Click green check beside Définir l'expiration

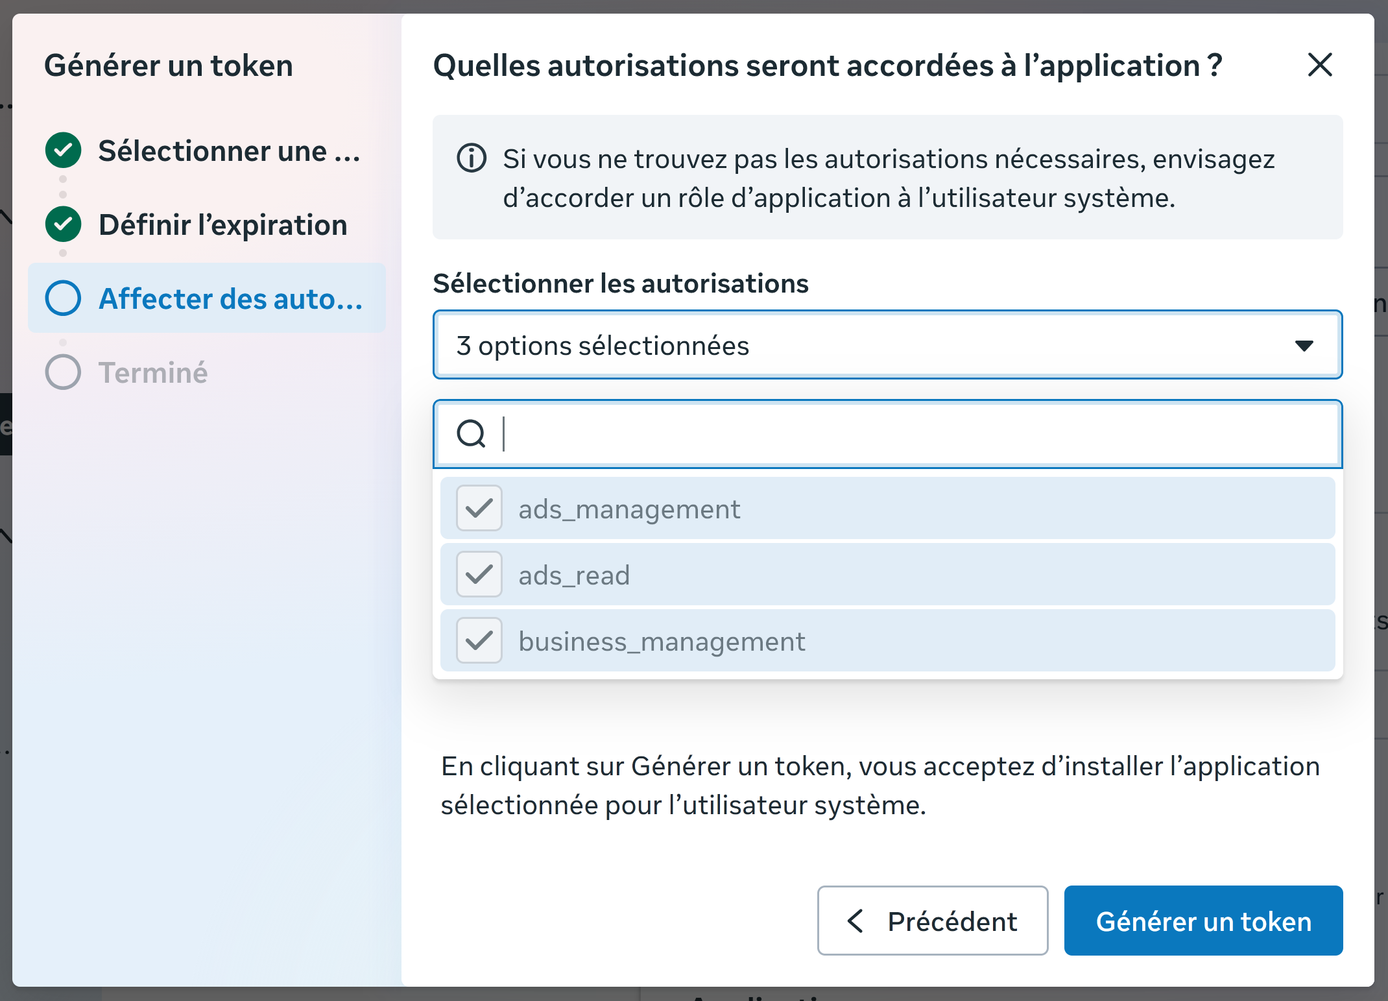pyautogui.click(x=63, y=224)
